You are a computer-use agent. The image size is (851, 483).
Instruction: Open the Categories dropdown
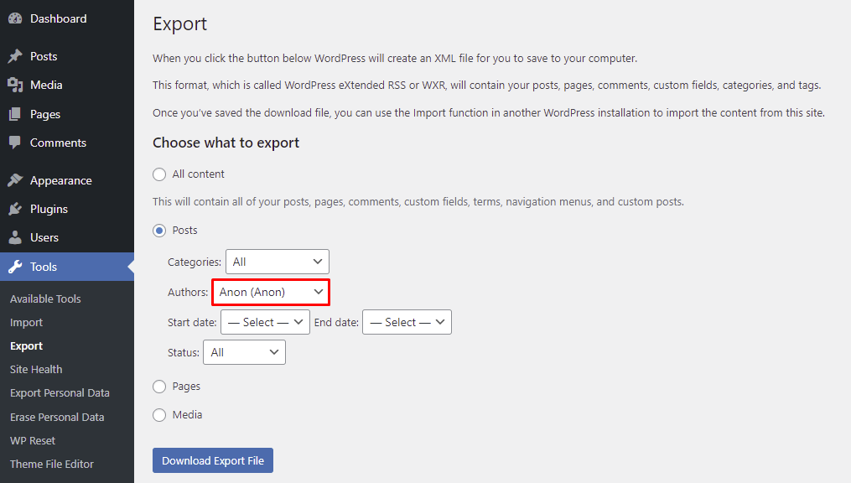pyautogui.click(x=277, y=261)
